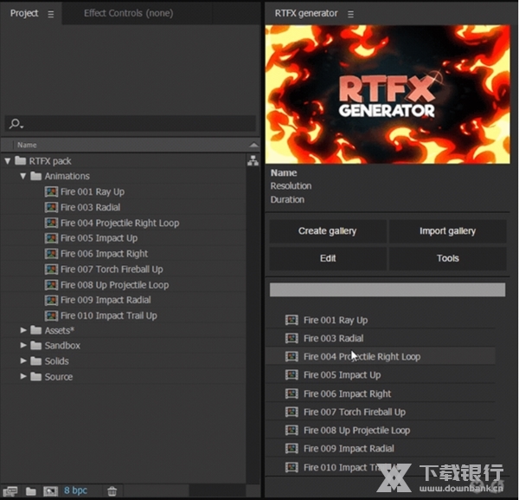Screen dimensions: 519x500
Task: Click the composition icon of Fire 009 Impact Radial in Project
Action: pyautogui.click(x=51, y=300)
